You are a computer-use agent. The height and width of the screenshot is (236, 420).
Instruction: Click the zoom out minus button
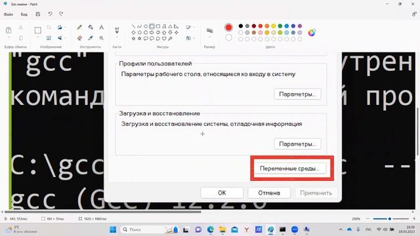point(367,219)
